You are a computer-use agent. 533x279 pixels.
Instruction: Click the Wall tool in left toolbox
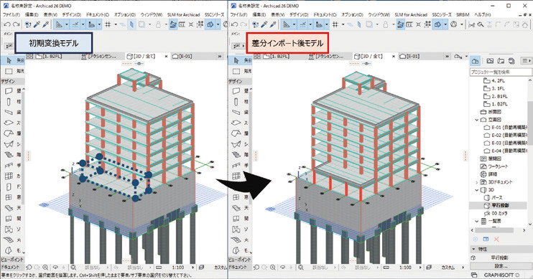[9, 91]
